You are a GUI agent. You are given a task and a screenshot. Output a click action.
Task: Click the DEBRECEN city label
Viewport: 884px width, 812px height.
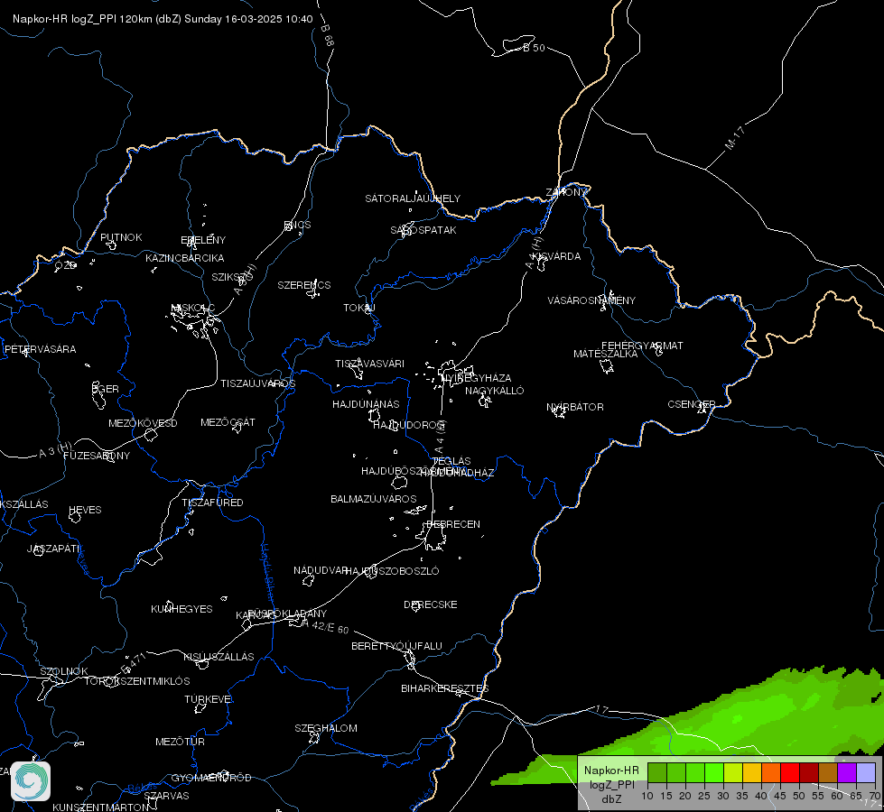453,524
